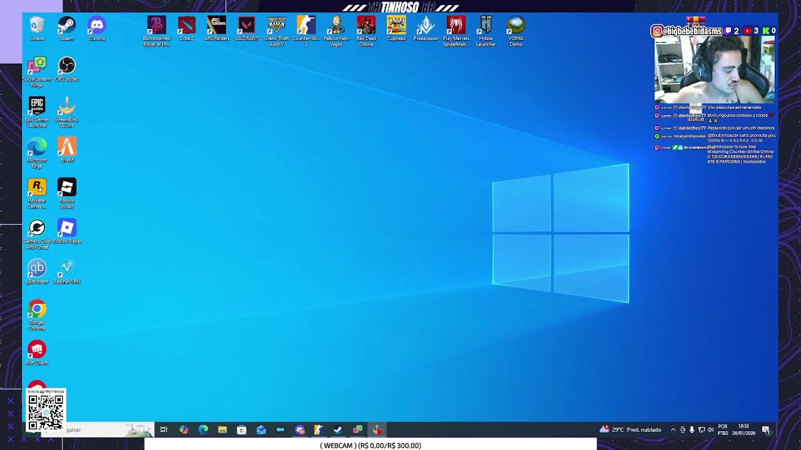Show hidden system tray icons
The image size is (801, 450).
(x=673, y=430)
